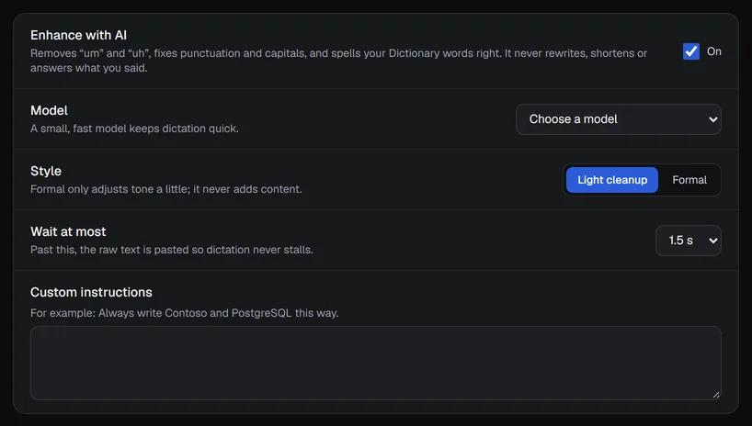Click the 'Model' setting heading
Image resolution: width=752 pixels, height=426 pixels.
tap(49, 111)
